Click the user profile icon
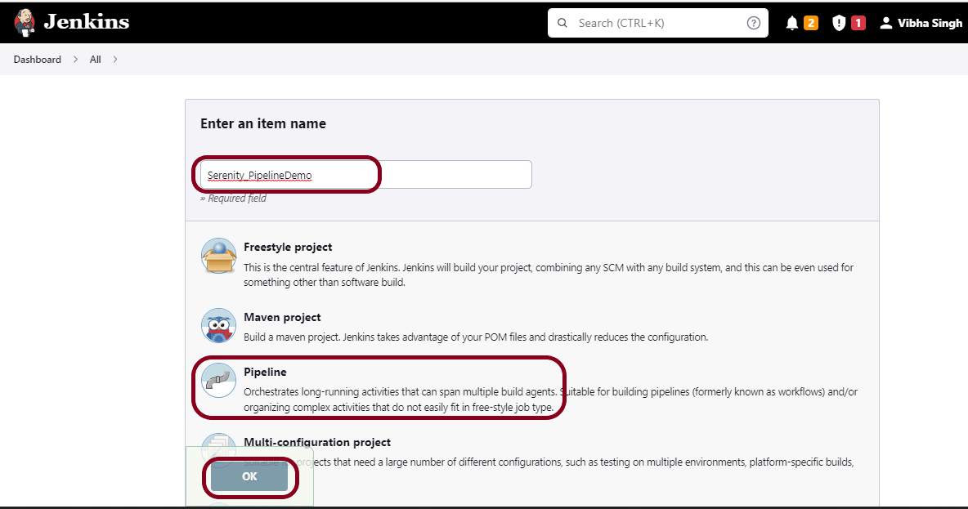Image resolution: width=968 pixels, height=509 pixels. tap(885, 23)
